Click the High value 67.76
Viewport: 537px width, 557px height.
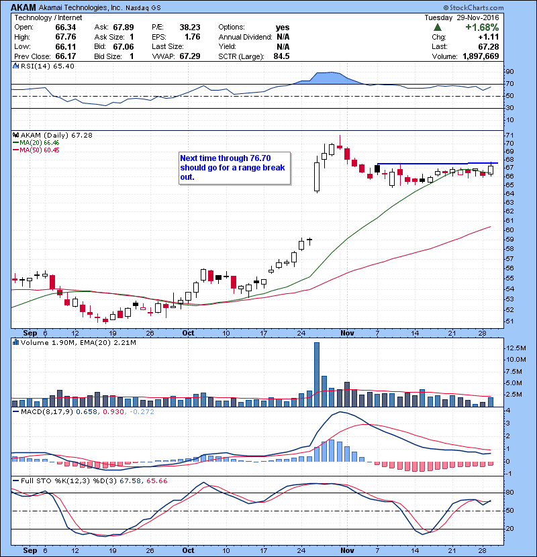click(65, 37)
